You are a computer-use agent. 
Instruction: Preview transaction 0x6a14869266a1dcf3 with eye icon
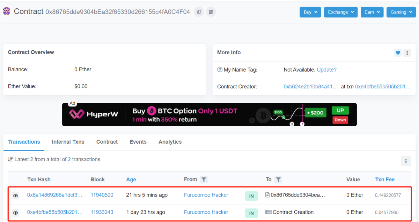(x=16, y=196)
